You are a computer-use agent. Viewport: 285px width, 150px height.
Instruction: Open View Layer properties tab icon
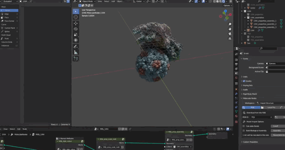point(236,69)
